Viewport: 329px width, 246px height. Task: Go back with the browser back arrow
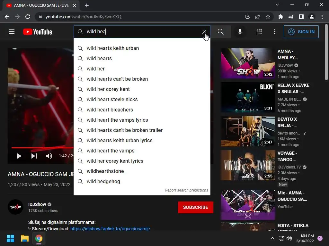tap(7, 17)
